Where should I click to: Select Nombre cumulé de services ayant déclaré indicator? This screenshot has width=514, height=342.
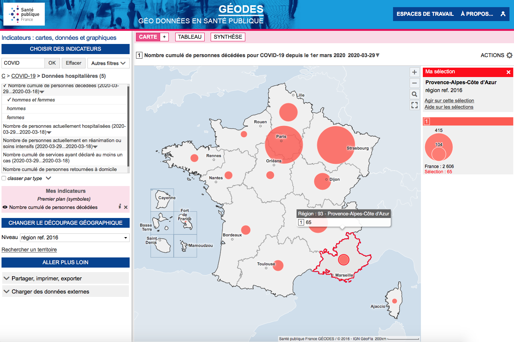point(64,158)
